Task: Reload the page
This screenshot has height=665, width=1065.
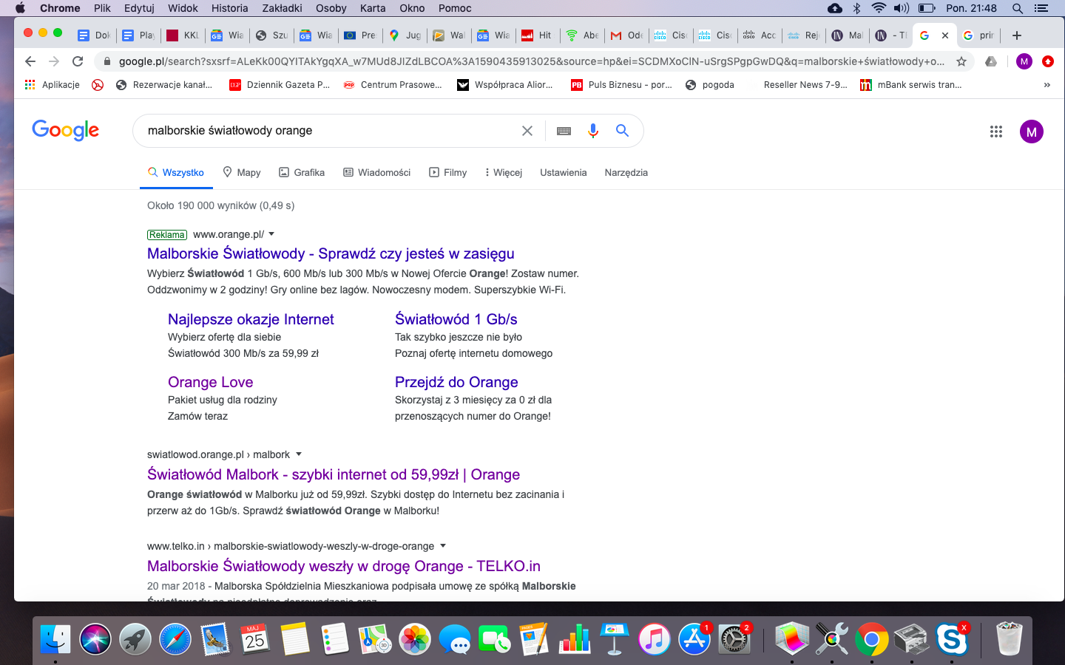Action: pos(78,61)
